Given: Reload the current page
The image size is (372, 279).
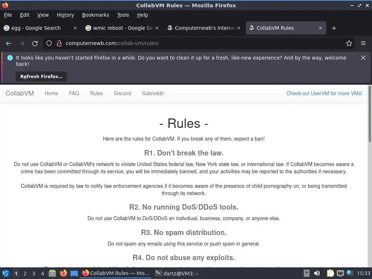Looking at the screenshot, I should (x=35, y=44).
